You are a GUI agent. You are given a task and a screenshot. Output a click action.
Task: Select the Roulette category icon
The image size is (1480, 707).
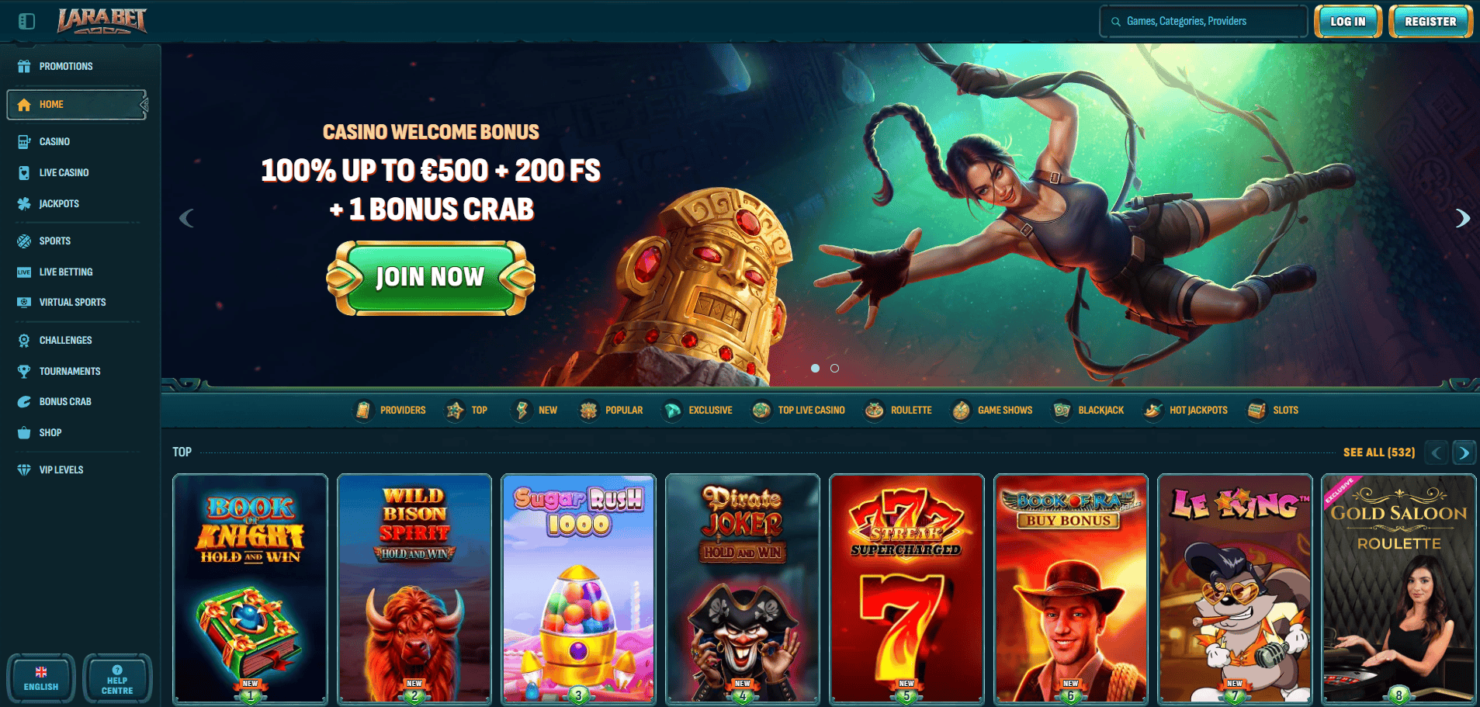tap(874, 410)
